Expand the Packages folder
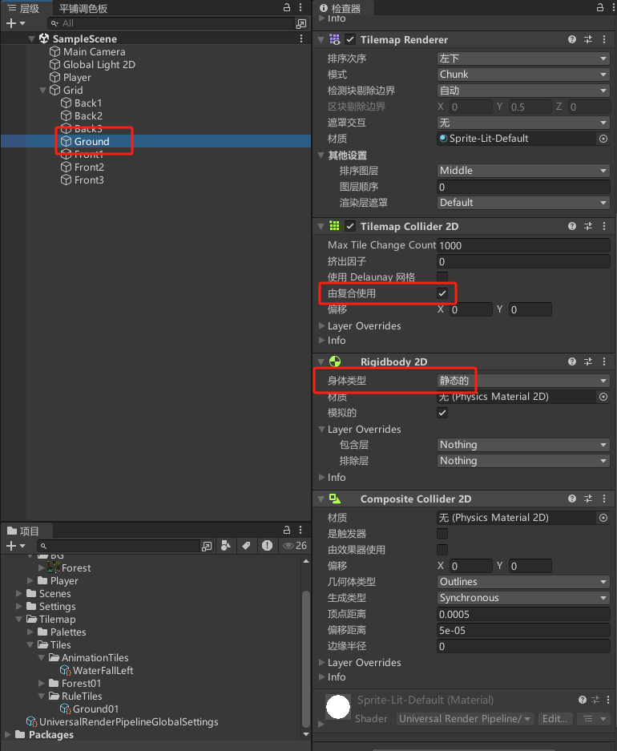Screen dimensions: 617x751 click(8, 734)
